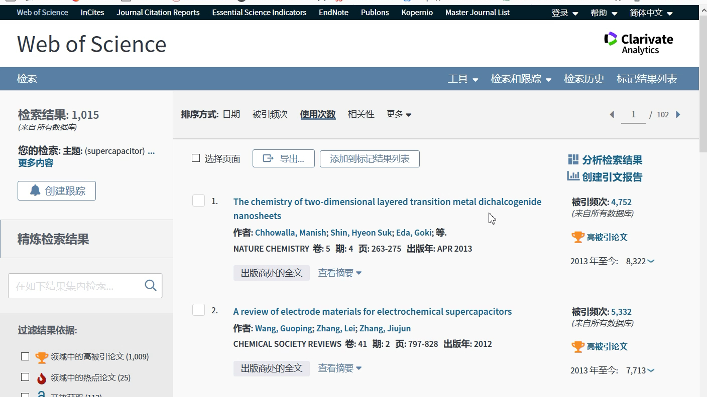Select the checkbox for result 2

coord(198,310)
